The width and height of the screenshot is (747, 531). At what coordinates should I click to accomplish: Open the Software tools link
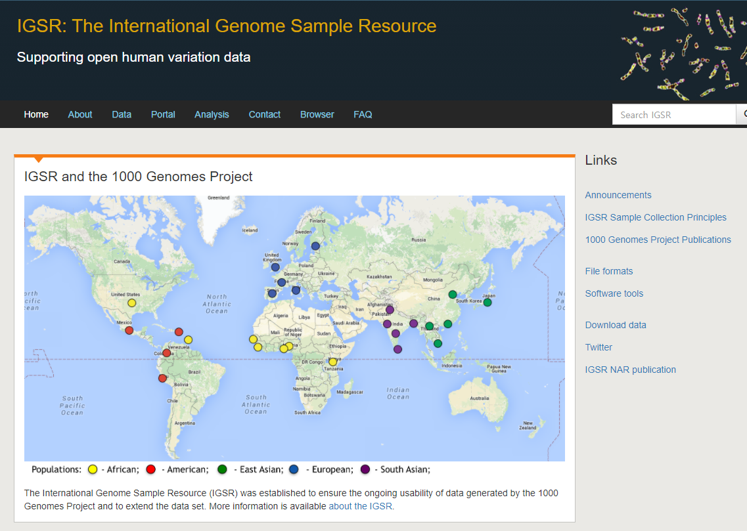tap(614, 293)
